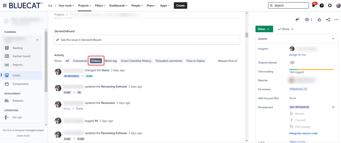Click the give feedback megaphone icon
341x143 pixels.
coord(297,20)
